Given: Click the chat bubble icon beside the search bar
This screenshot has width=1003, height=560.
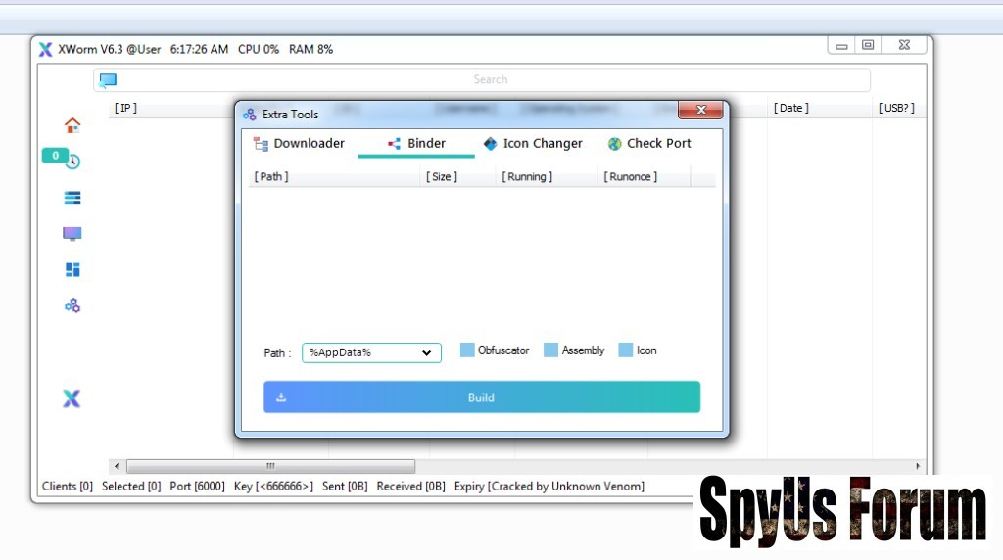Looking at the screenshot, I should coord(108,80).
